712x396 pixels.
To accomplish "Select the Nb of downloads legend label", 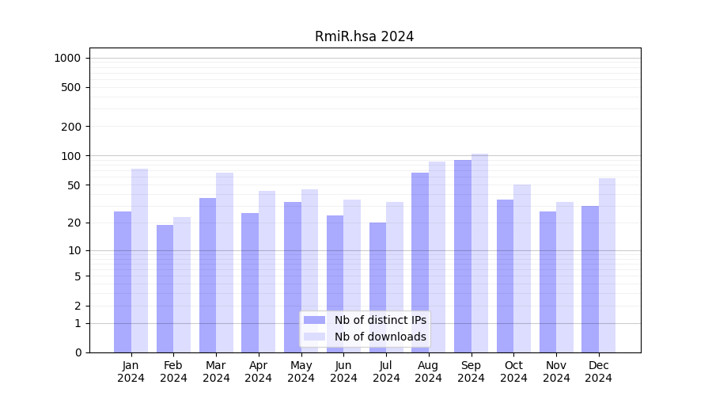I will tap(380, 337).
